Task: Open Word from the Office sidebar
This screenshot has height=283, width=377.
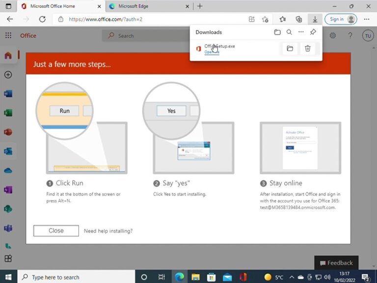Action: point(8,94)
